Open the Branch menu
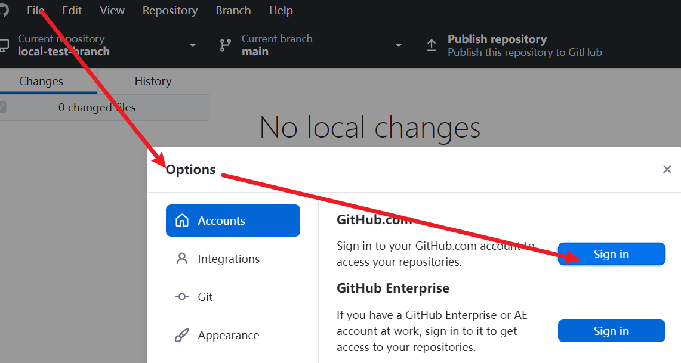The height and width of the screenshot is (363, 681). [233, 10]
